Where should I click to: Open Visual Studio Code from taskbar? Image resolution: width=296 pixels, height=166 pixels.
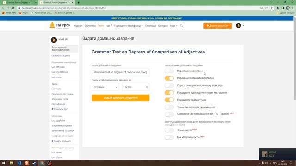pos(19,163)
